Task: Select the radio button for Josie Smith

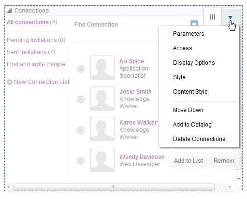Action: coord(81,99)
